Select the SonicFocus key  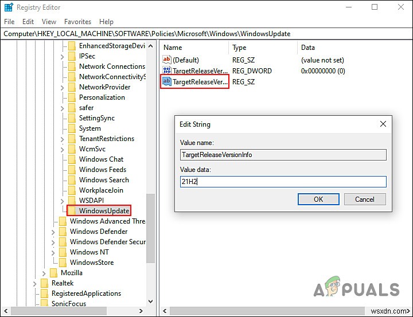tap(69, 304)
